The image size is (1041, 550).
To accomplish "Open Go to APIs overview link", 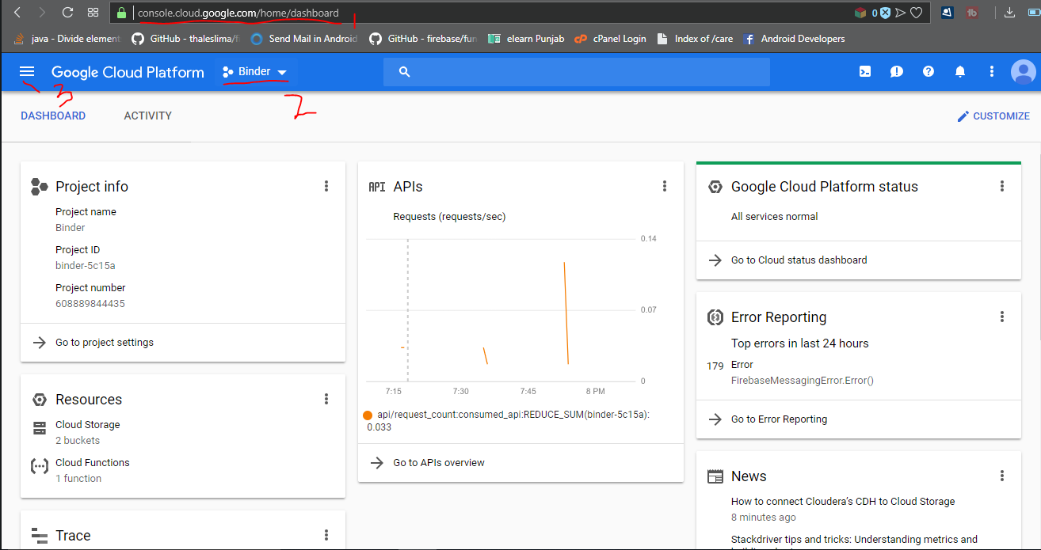I will point(438,463).
